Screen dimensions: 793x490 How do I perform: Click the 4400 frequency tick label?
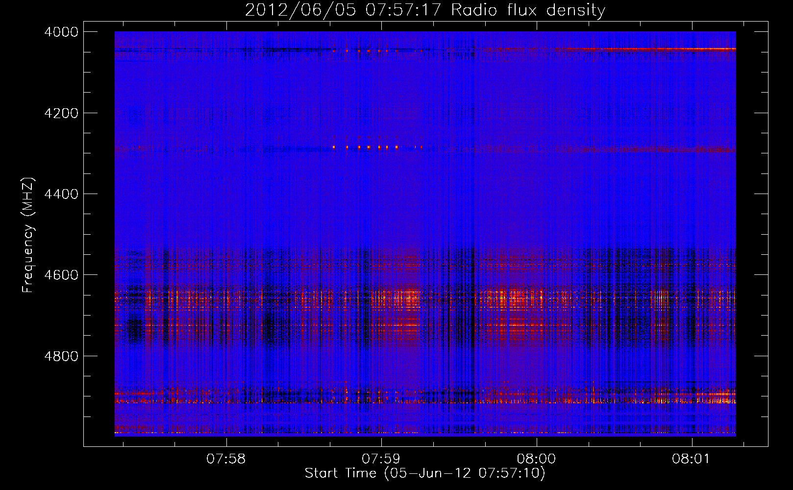pos(61,194)
